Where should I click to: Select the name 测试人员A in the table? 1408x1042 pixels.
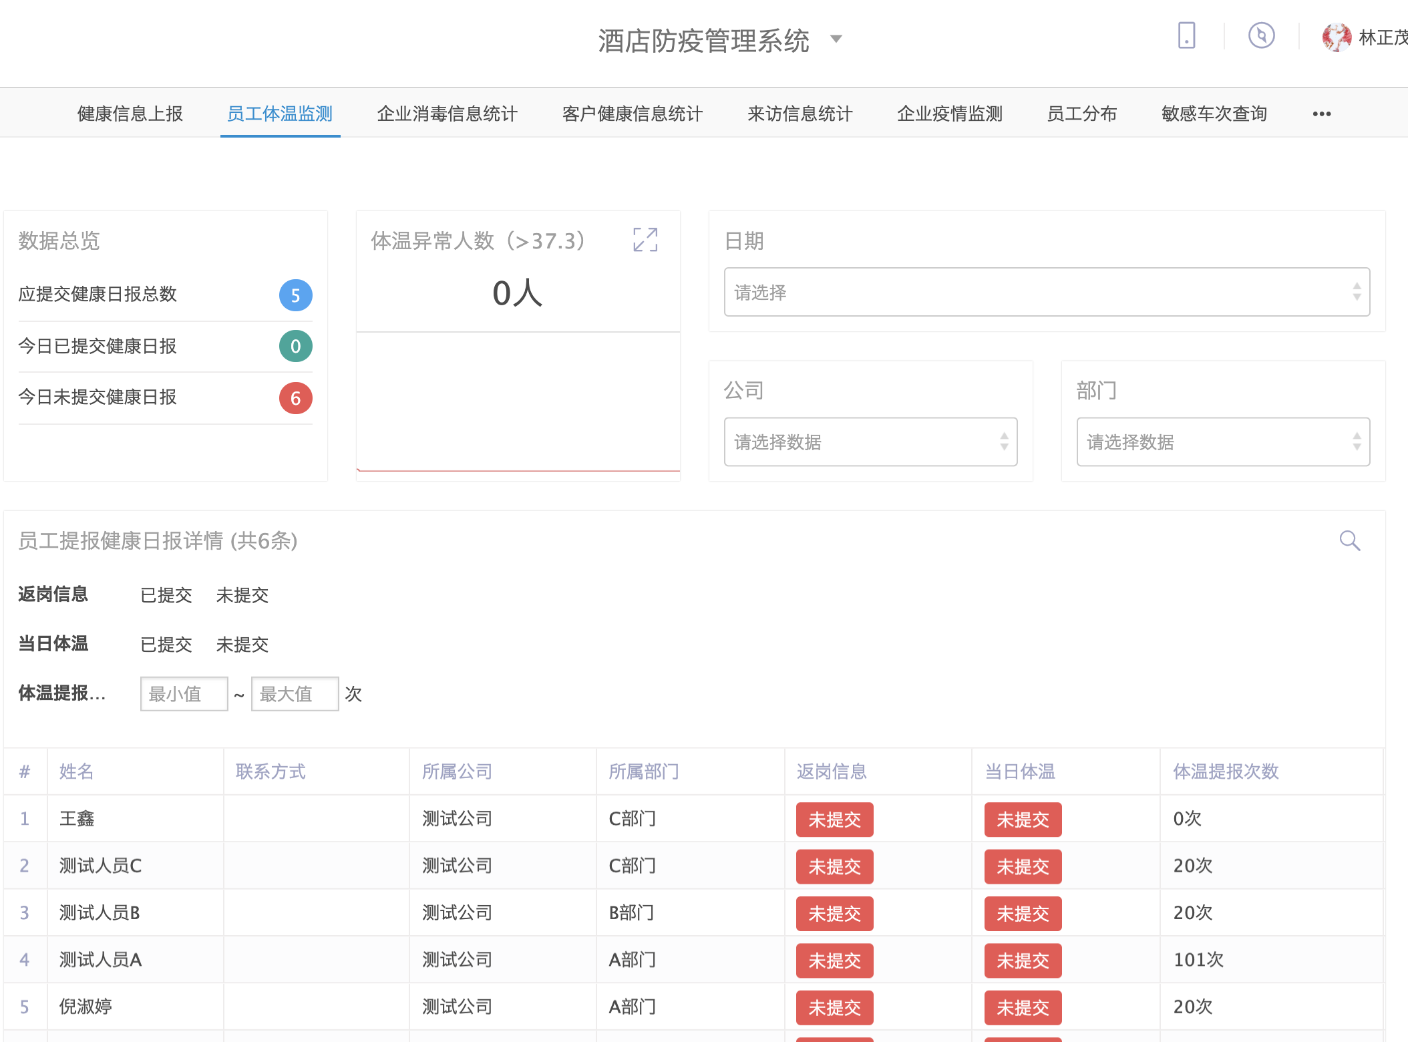pos(101,960)
